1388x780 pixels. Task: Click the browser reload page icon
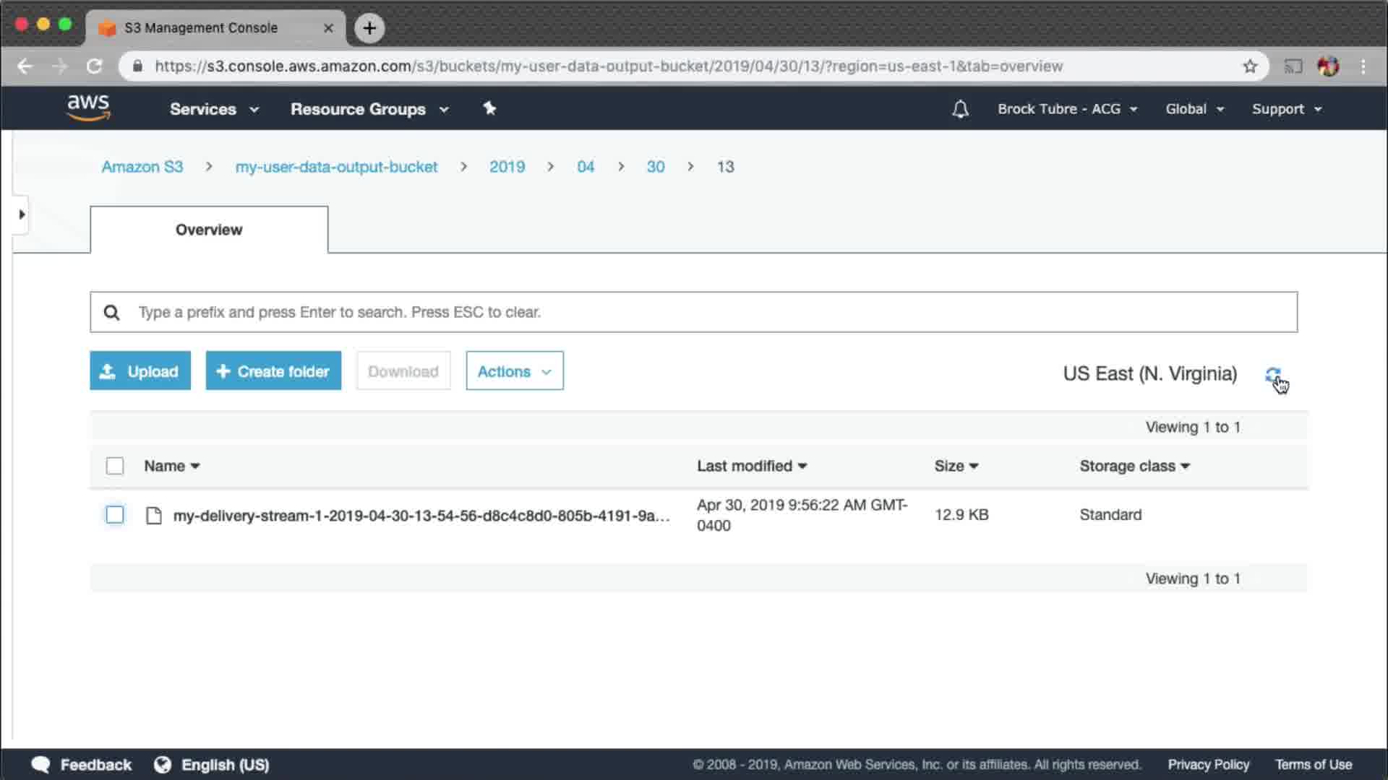coord(95,66)
